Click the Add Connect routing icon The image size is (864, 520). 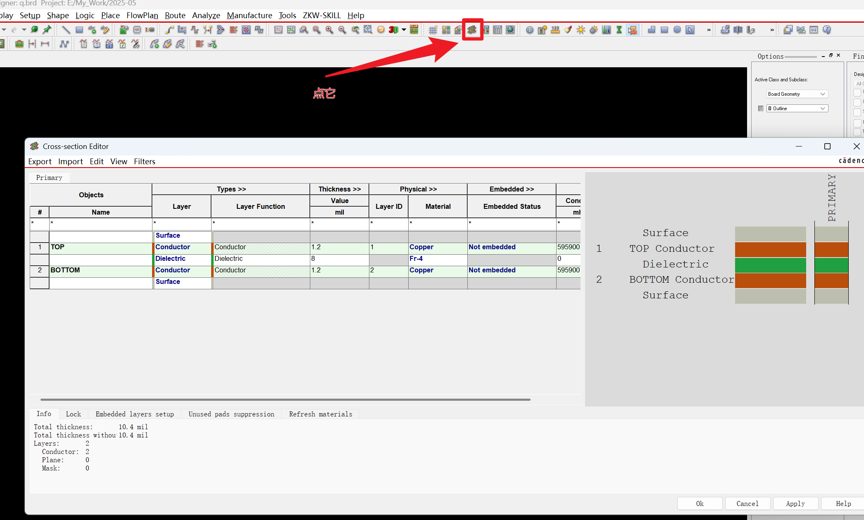[x=169, y=30]
